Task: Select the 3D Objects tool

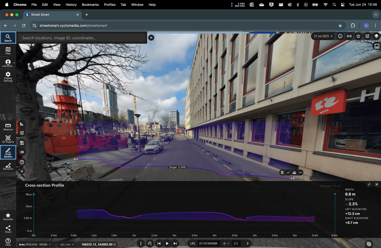Action: (8, 139)
